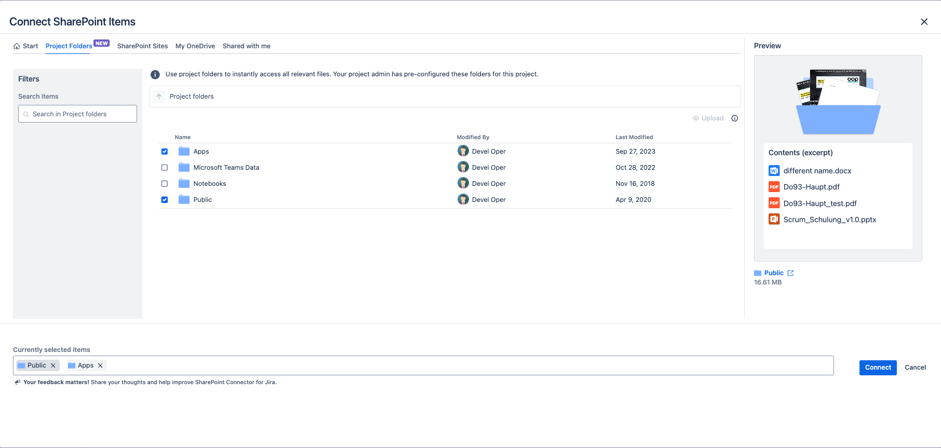Click the Search in Project folders field
The width and height of the screenshot is (941, 448).
(x=78, y=114)
